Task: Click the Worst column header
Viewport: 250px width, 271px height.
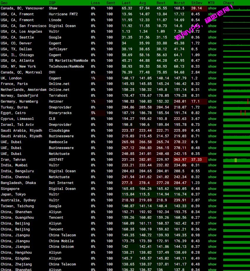Action: point(179,3)
